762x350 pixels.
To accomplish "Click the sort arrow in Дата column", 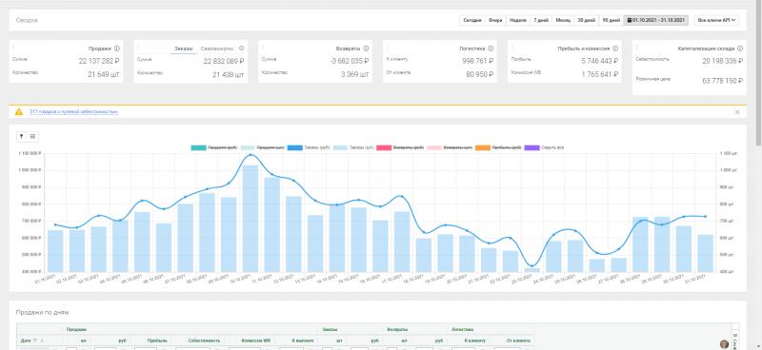I will (x=42, y=340).
